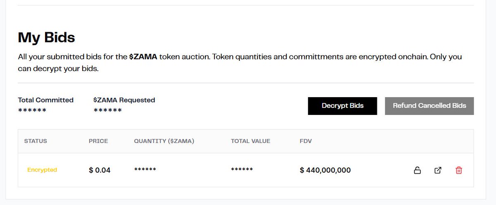Click the PRICE column header
The image size is (496, 205).
coord(98,141)
